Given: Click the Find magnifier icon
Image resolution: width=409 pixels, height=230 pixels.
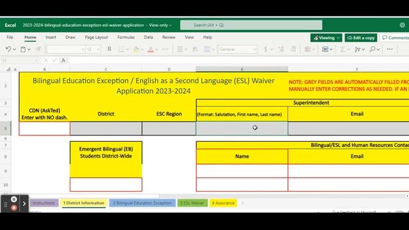Looking at the screenshot, I should click(372, 49).
